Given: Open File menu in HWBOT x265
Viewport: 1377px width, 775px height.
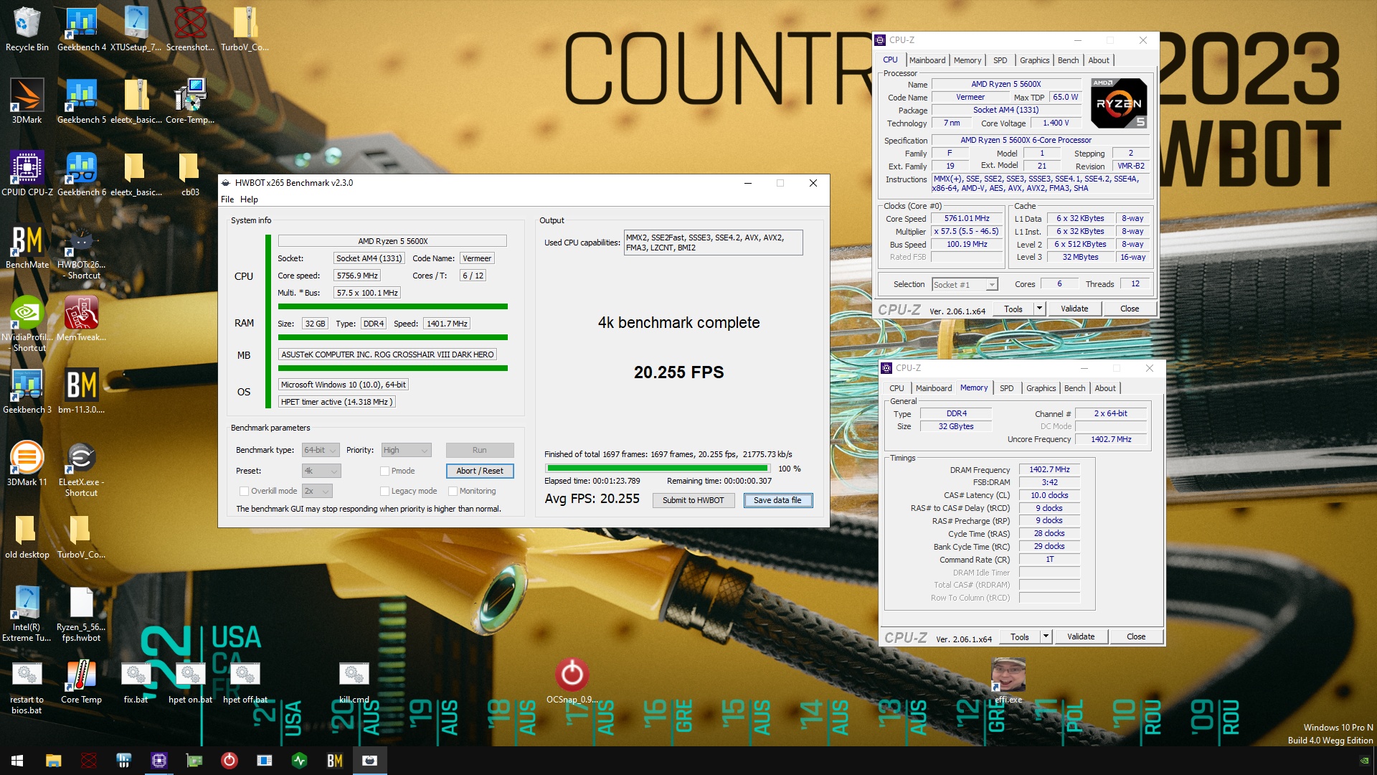Looking at the screenshot, I should pos(227,199).
